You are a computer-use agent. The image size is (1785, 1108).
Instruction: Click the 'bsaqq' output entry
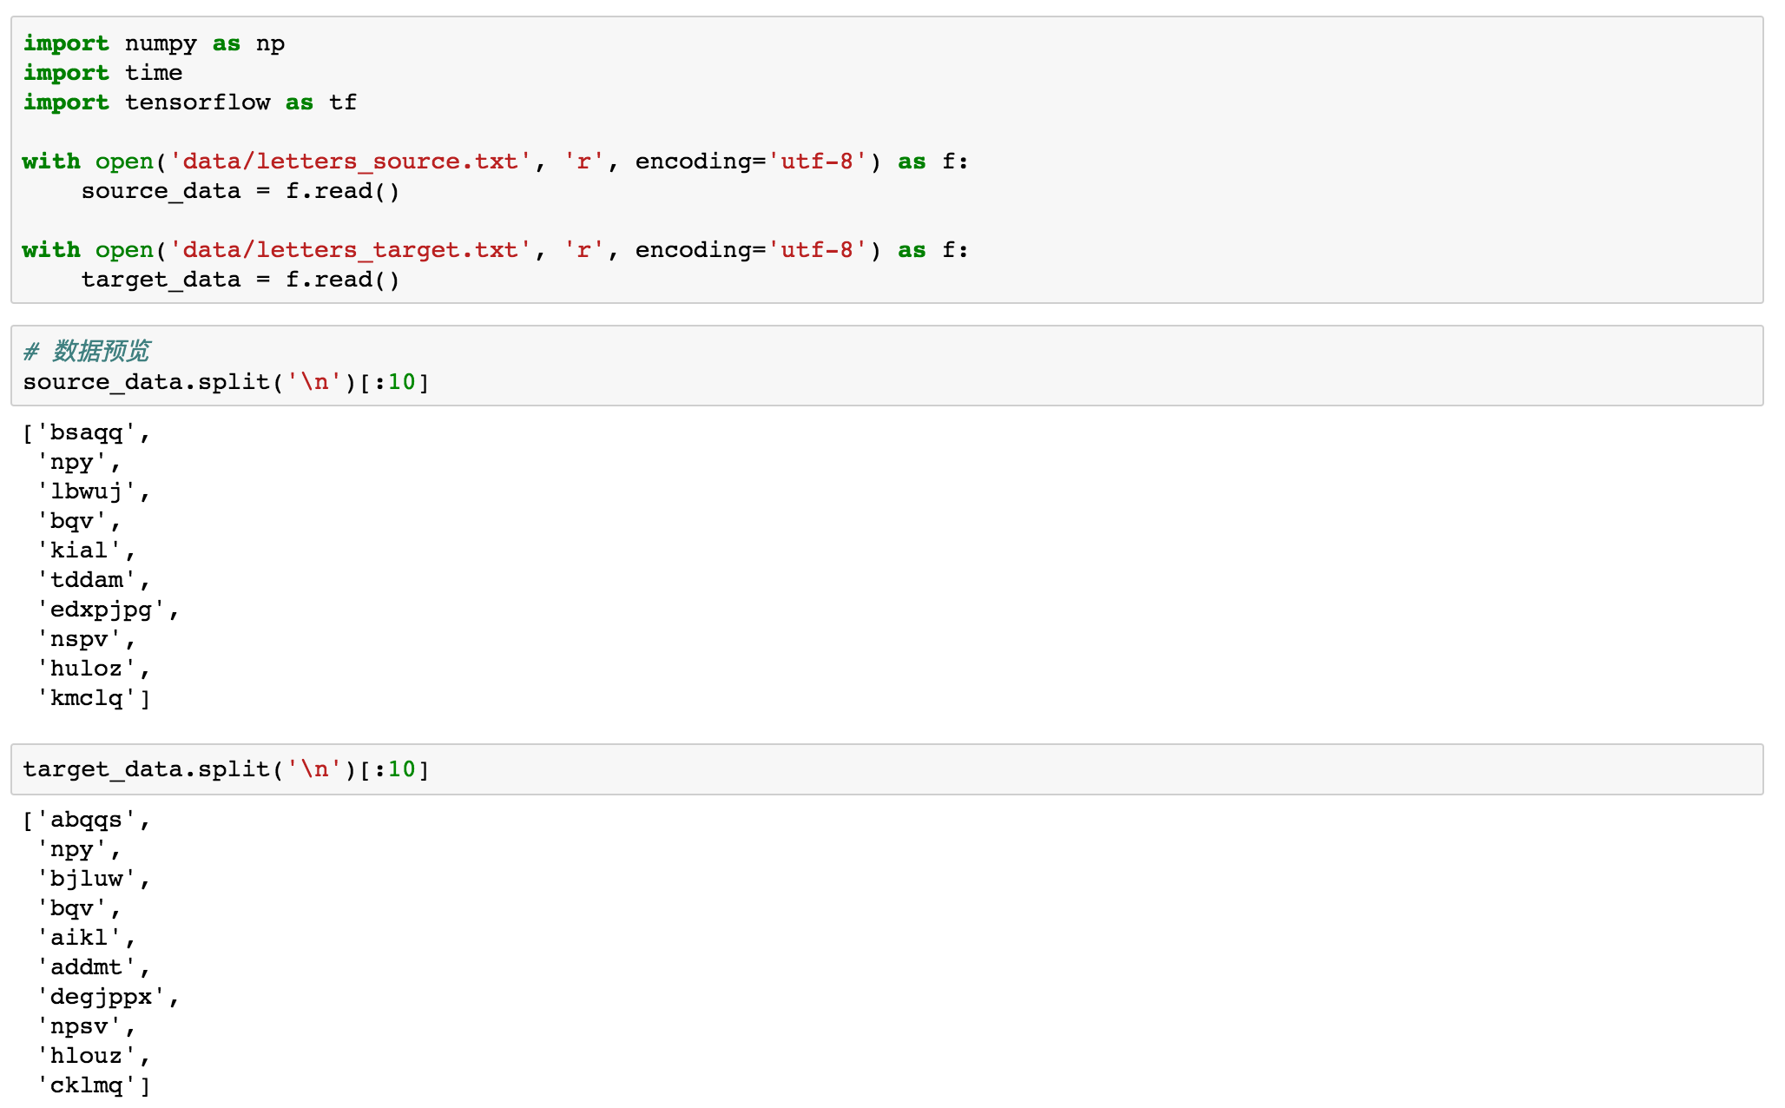point(86,432)
